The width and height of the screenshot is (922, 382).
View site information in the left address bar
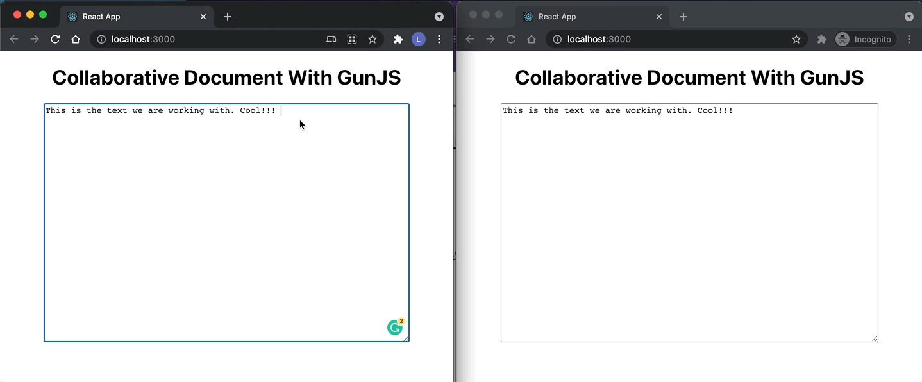(x=101, y=39)
